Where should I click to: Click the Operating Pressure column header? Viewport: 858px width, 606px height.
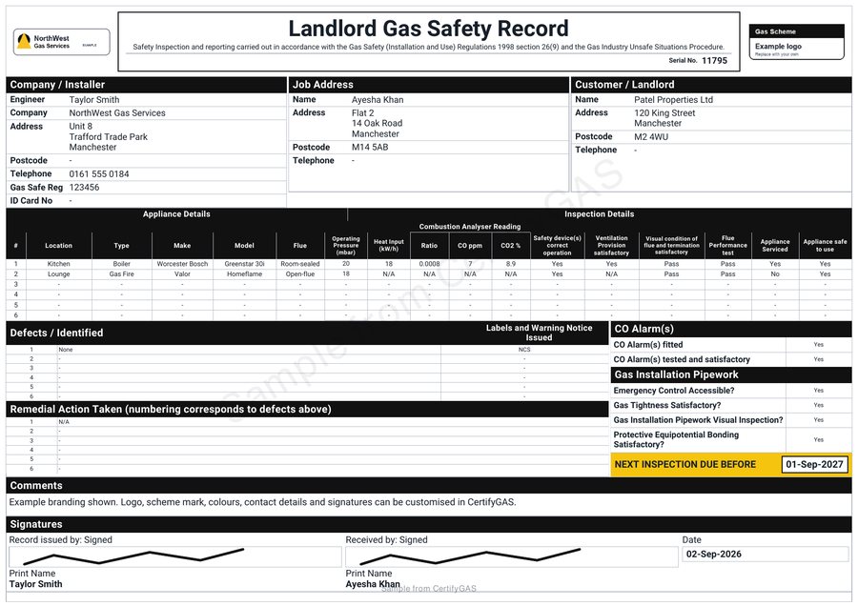(x=346, y=246)
